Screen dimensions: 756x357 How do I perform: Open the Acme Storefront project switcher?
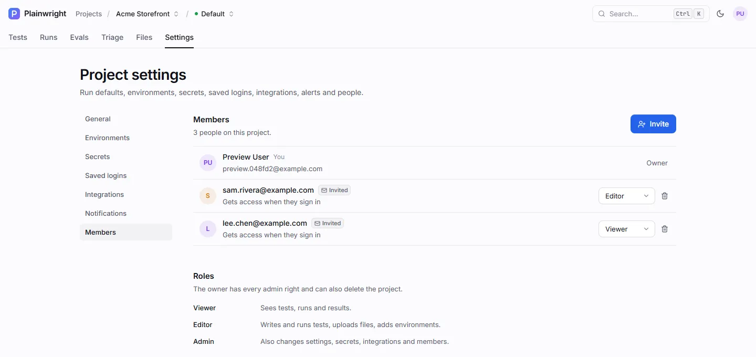148,14
